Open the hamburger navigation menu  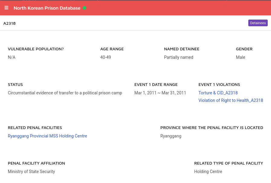(6, 8)
